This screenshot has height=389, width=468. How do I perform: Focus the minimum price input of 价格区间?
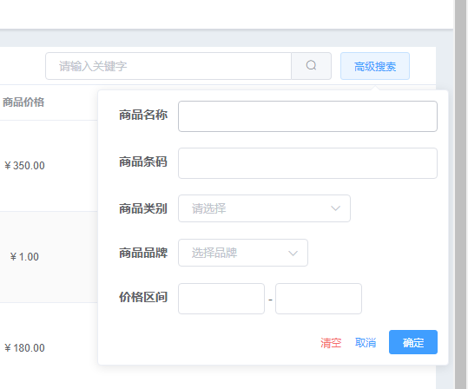coord(221,299)
